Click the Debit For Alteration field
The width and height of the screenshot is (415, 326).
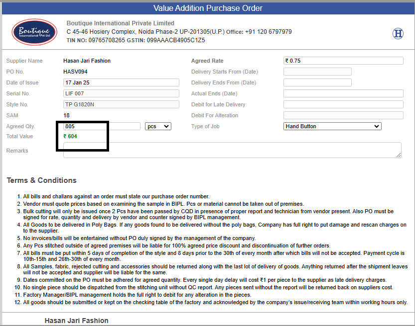click(x=343, y=115)
